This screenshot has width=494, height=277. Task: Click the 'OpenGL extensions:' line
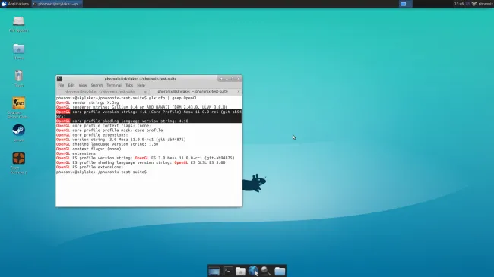77,153
